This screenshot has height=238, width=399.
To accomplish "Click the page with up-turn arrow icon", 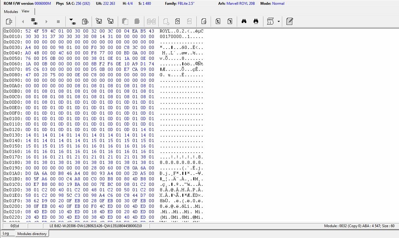I will point(218,21).
